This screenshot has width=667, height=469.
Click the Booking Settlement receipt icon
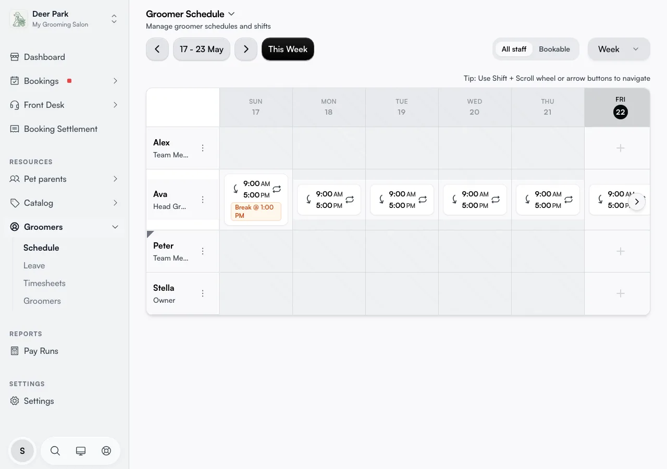[15, 129]
